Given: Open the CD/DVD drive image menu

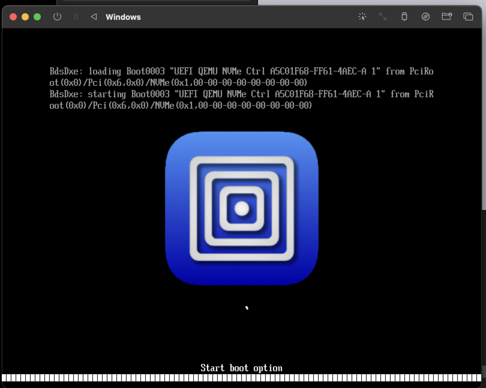Looking at the screenshot, I should (x=425, y=17).
